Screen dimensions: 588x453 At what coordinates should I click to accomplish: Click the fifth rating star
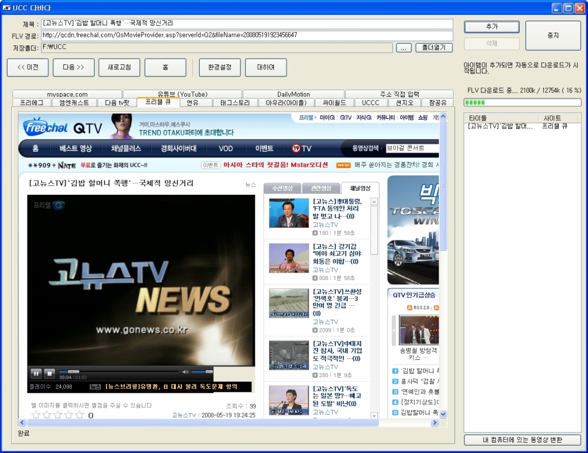point(79,414)
